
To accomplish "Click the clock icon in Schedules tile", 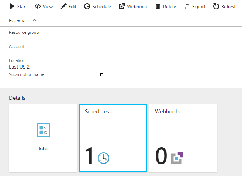I will click(x=103, y=158).
